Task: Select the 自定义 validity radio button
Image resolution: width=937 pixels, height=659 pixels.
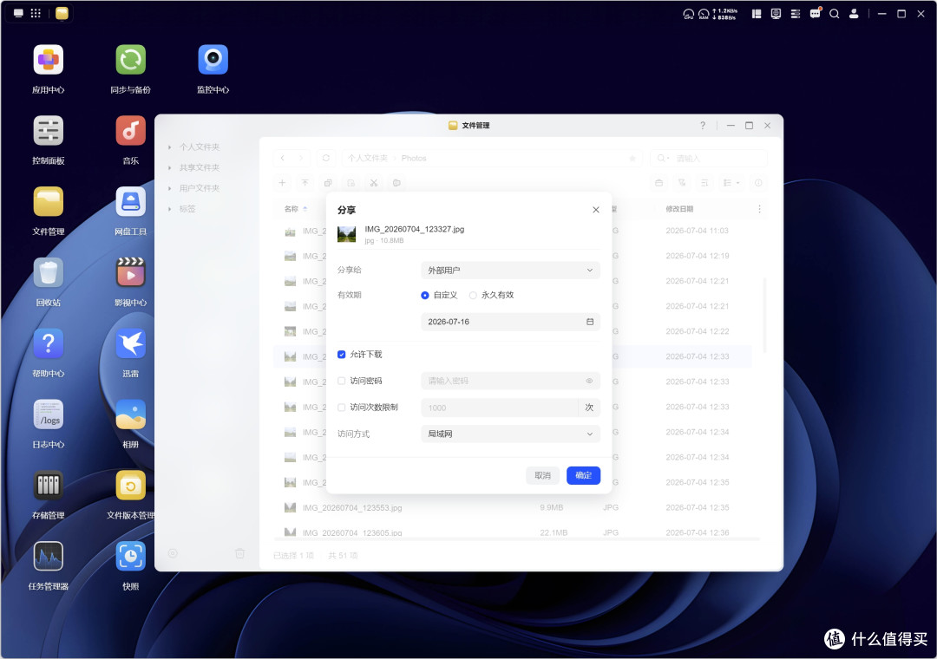Action: click(x=425, y=295)
